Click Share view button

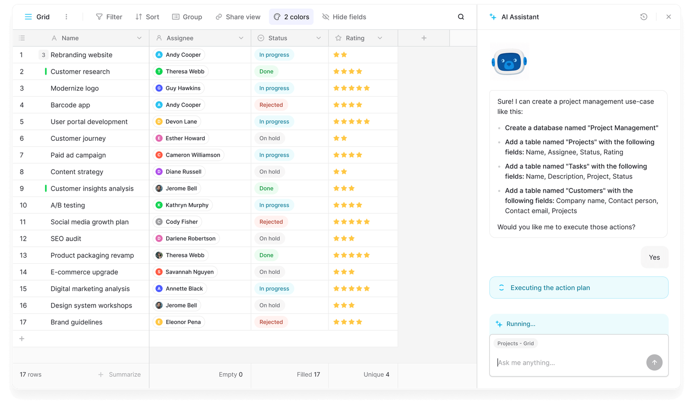237,17
